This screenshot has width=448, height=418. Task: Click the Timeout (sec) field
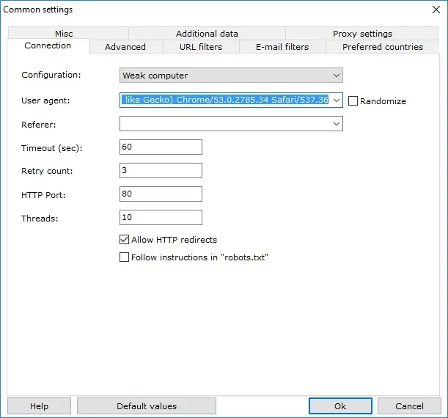point(161,147)
